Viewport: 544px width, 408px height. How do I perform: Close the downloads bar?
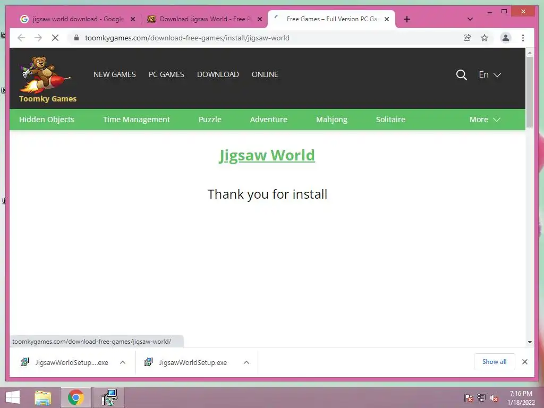click(524, 362)
